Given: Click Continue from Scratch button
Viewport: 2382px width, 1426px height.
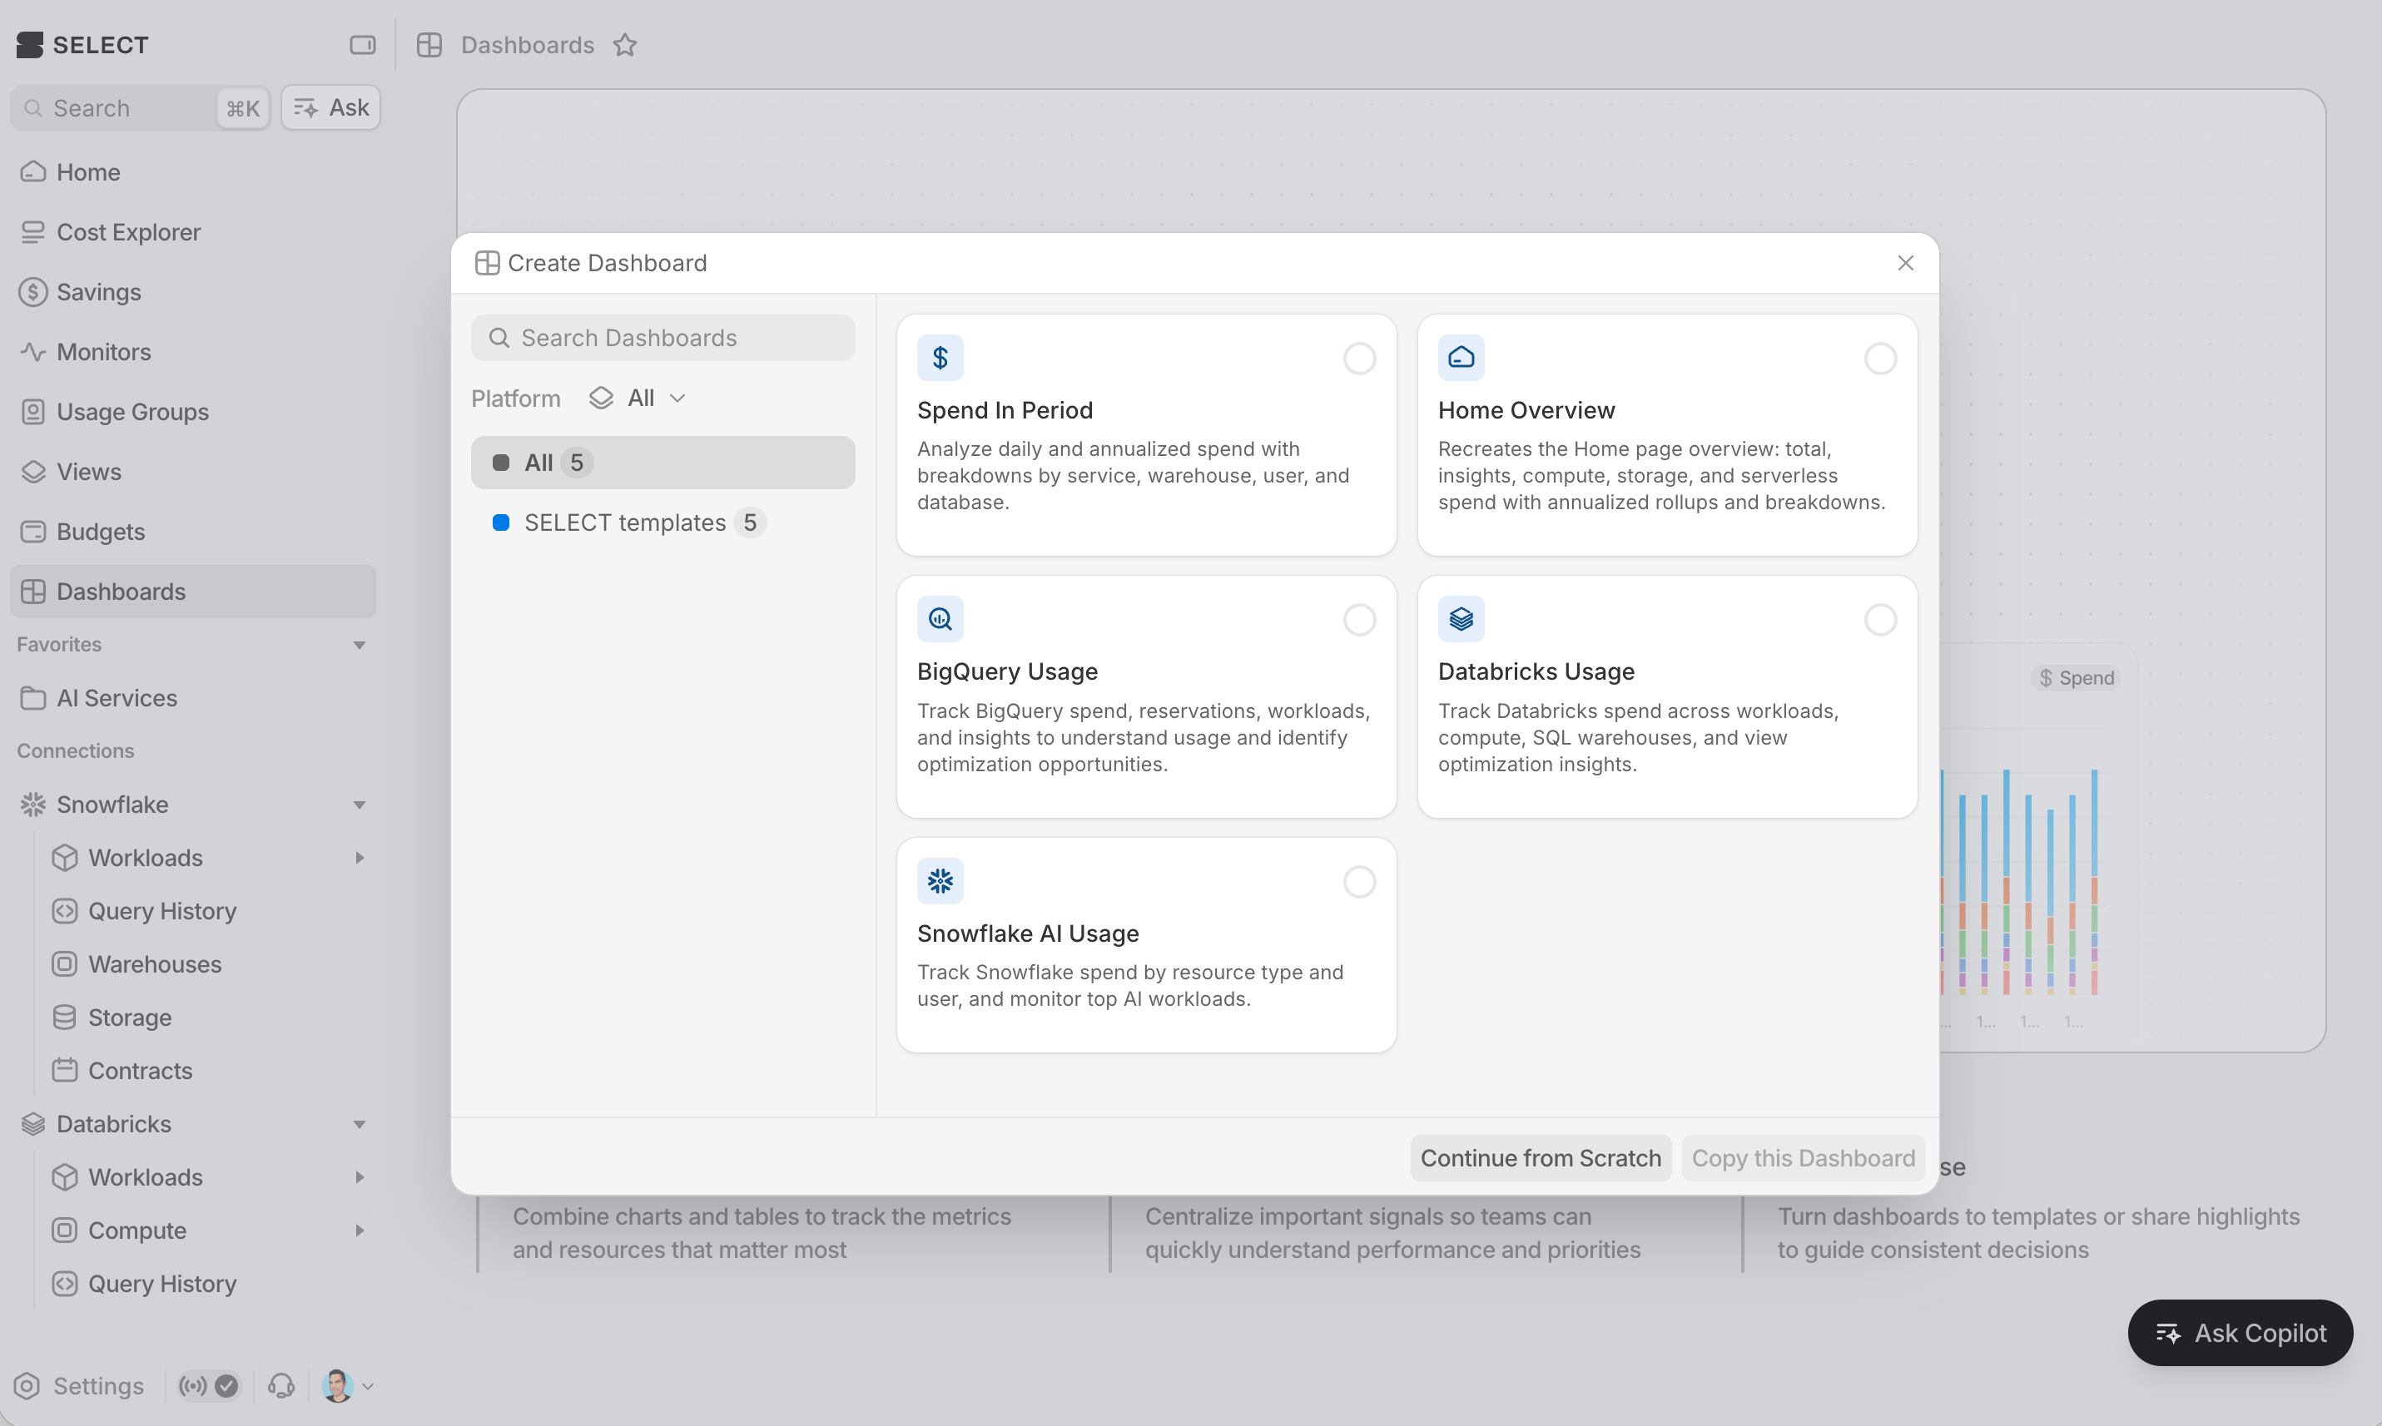Looking at the screenshot, I should click(1540, 1158).
